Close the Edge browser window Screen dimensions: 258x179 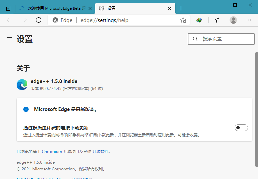pyautogui.click(x=250, y=5)
